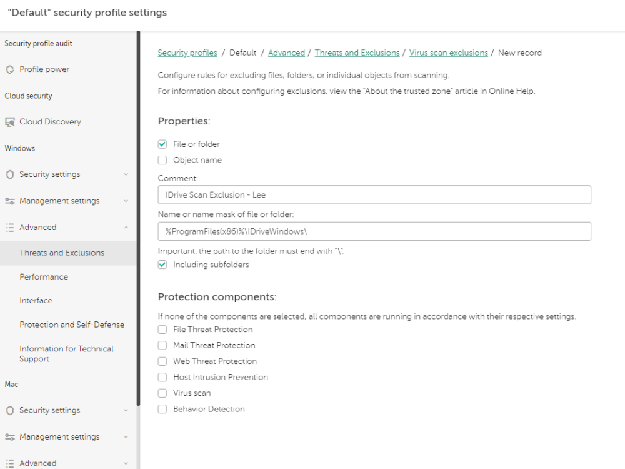The image size is (625, 469).
Task: Click the Advanced icon under Mac
Action: (x=11, y=463)
